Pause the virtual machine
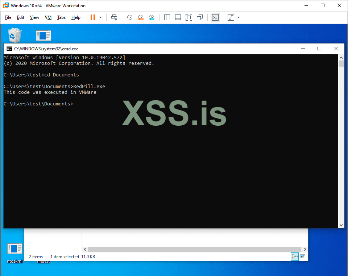The image size is (348, 276). (x=93, y=17)
